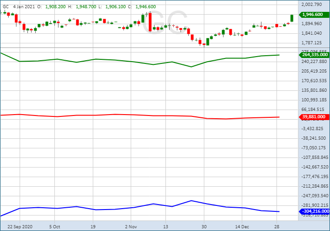
Task: Click the 1,894.960 price axis label
Action: click(x=312, y=24)
